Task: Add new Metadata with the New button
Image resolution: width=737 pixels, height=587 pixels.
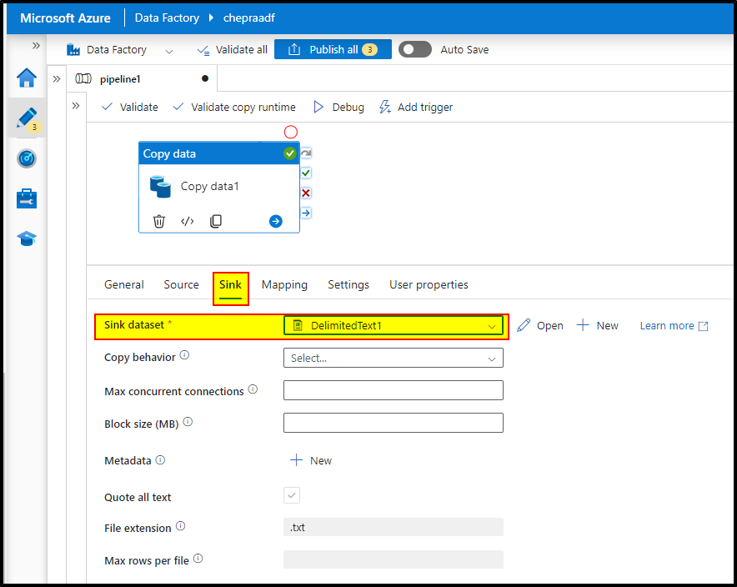Action: (x=311, y=460)
